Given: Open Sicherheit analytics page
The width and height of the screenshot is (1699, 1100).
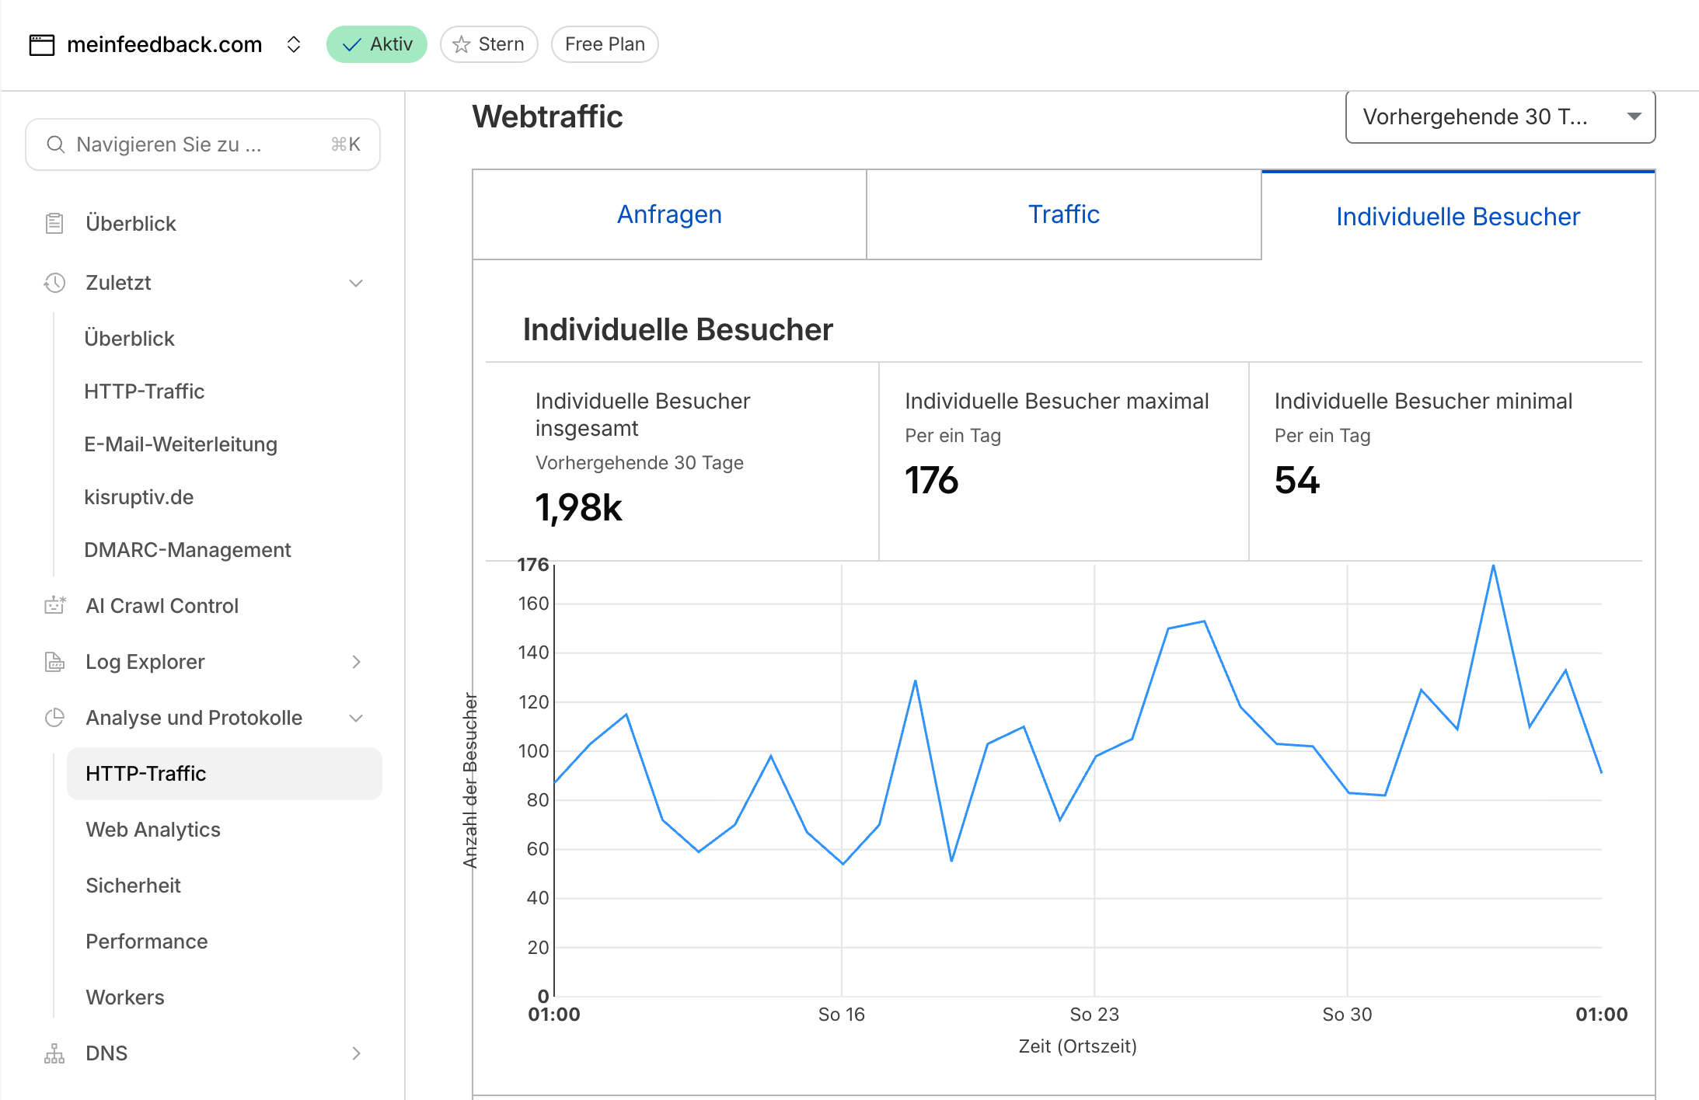Looking at the screenshot, I should (133, 886).
